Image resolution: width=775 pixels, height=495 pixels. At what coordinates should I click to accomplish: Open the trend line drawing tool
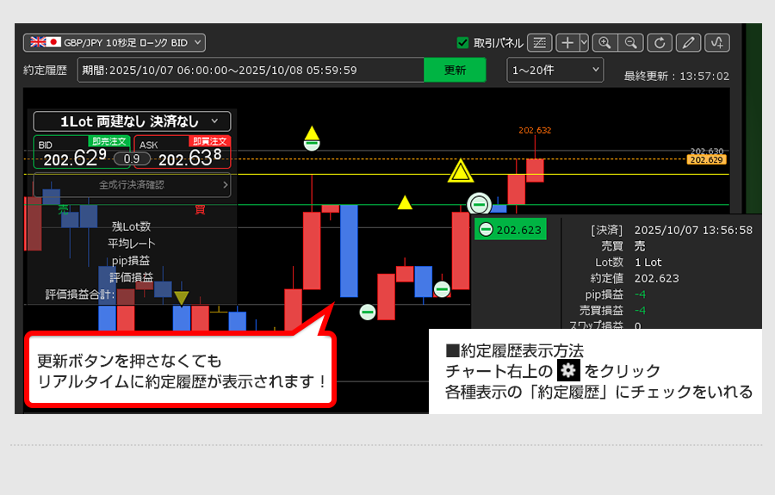(539, 42)
